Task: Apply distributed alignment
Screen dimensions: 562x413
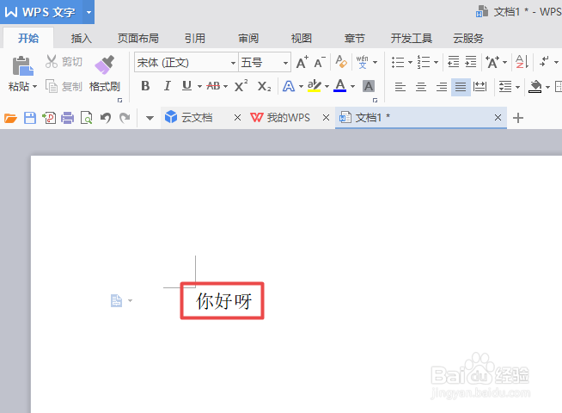Action: pos(480,87)
